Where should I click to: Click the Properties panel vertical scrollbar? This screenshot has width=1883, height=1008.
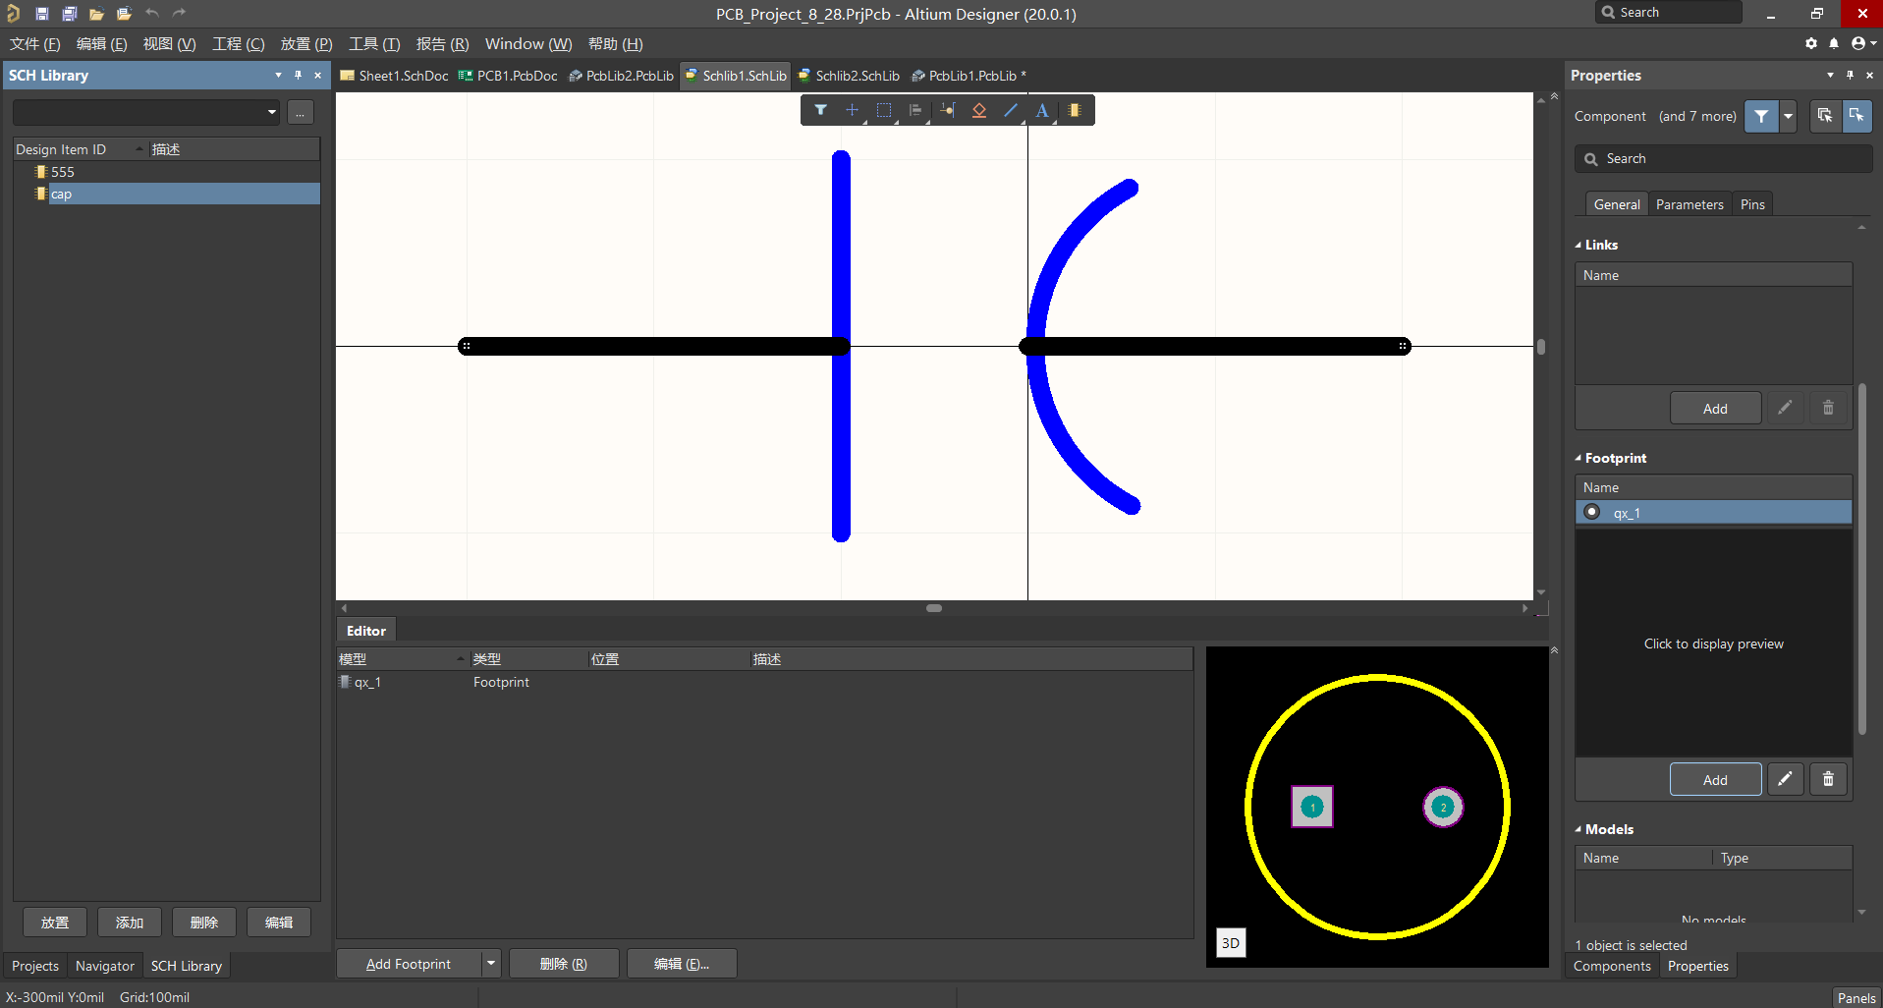[x=1862, y=559]
